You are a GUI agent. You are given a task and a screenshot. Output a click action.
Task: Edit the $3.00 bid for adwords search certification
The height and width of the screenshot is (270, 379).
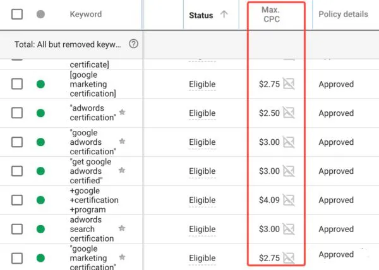(269, 230)
